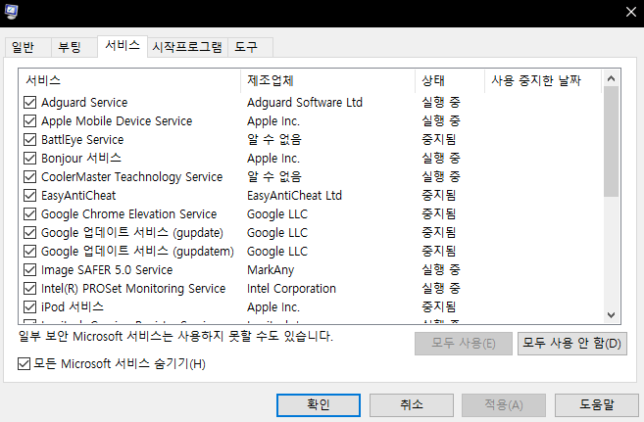
Task: Uncheck the Adguard Service checkbox
Action: [29, 102]
